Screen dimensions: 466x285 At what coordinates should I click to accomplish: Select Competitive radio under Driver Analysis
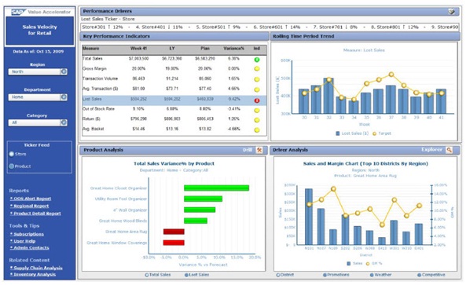tap(419, 275)
